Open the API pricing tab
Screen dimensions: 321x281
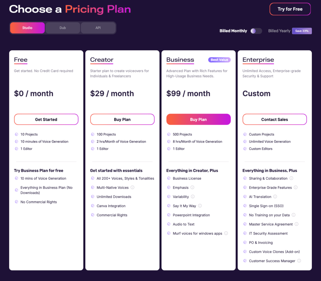click(98, 28)
